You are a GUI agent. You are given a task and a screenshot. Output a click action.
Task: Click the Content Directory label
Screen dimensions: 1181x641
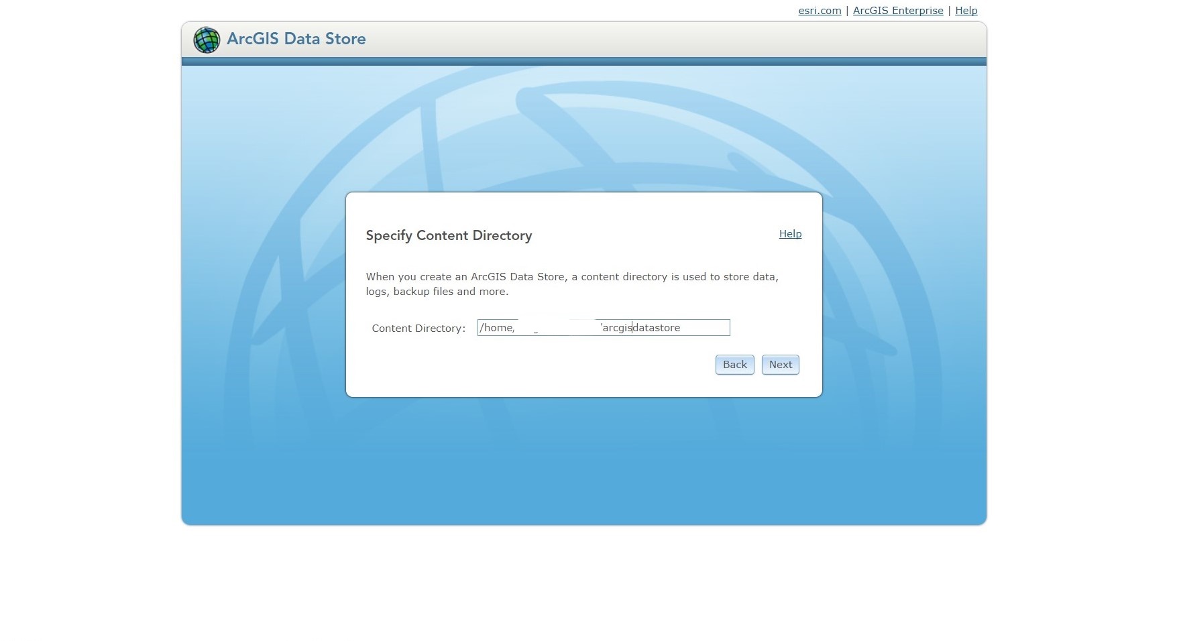point(418,329)
